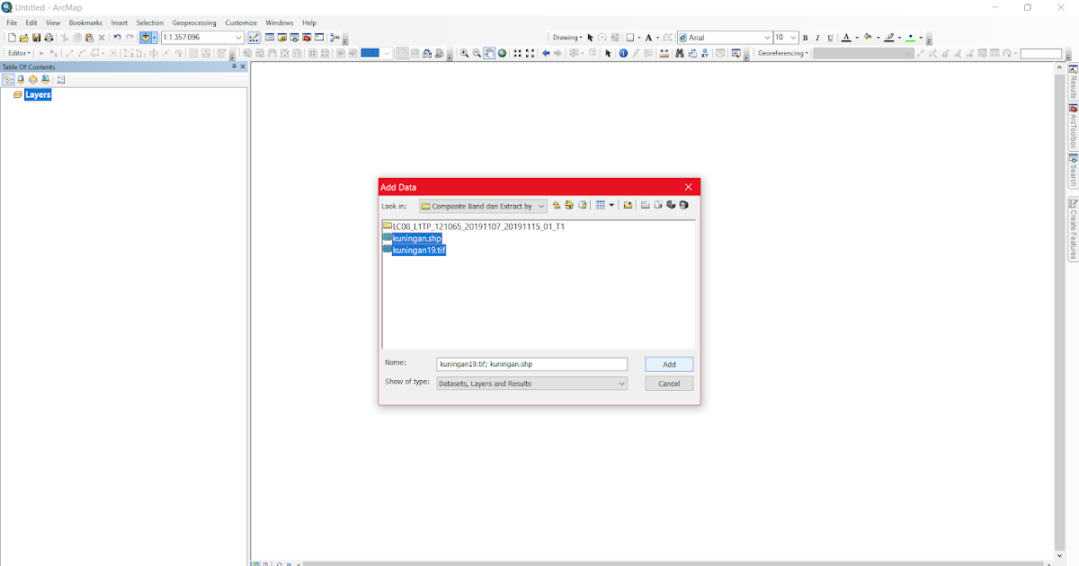The height and width of the screenshot is (566, 1079).
Task: Click the List By Drawing Order icon
Action: coord(8,80)
